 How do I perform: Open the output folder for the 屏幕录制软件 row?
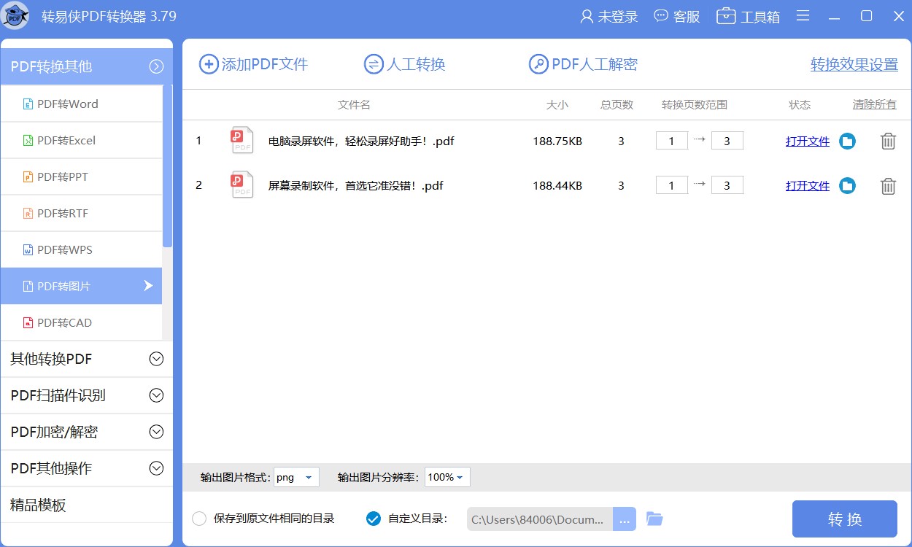(847, 186)
